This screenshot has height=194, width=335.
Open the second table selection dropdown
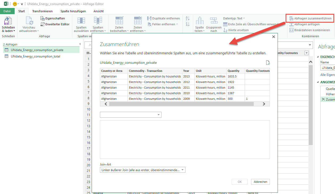click(131, 115)
